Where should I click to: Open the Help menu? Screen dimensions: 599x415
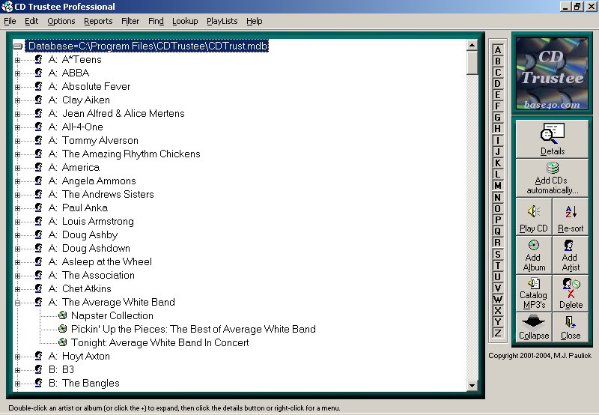pos(254,21)
